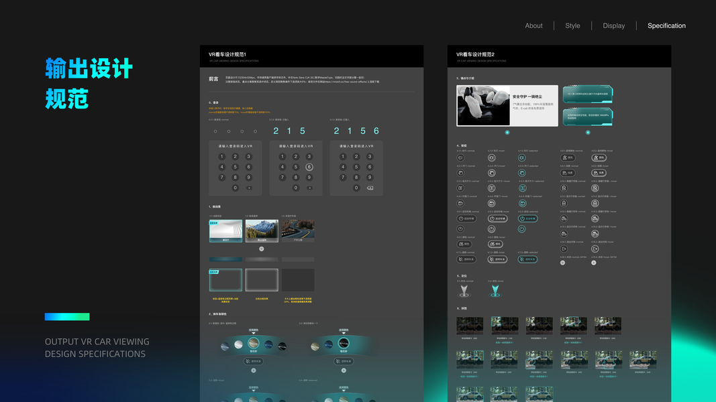Click the normal-state seat color pill button
The image size is (716, 402).
click(x=568, y=157)
